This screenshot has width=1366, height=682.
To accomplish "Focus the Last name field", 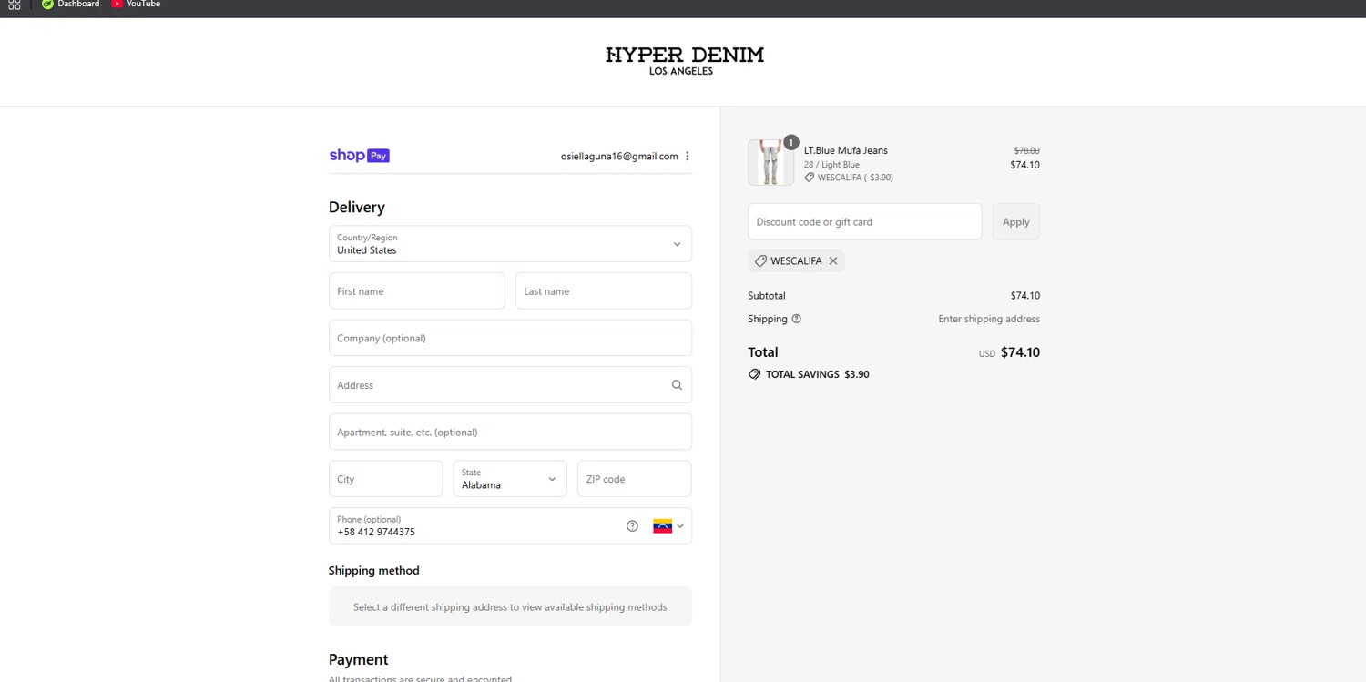I will pos(604,291).
